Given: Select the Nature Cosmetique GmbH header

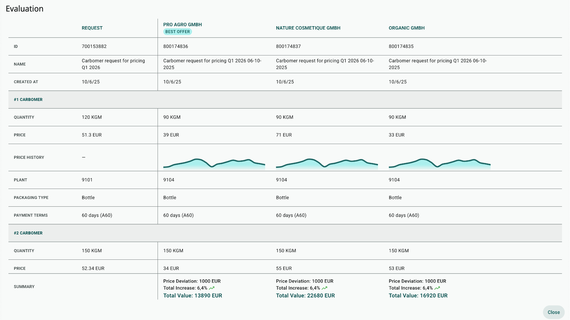Looking at the screenshot, I should click(308, 28).
